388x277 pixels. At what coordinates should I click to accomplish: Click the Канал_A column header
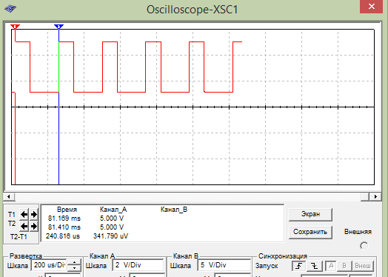113,210
